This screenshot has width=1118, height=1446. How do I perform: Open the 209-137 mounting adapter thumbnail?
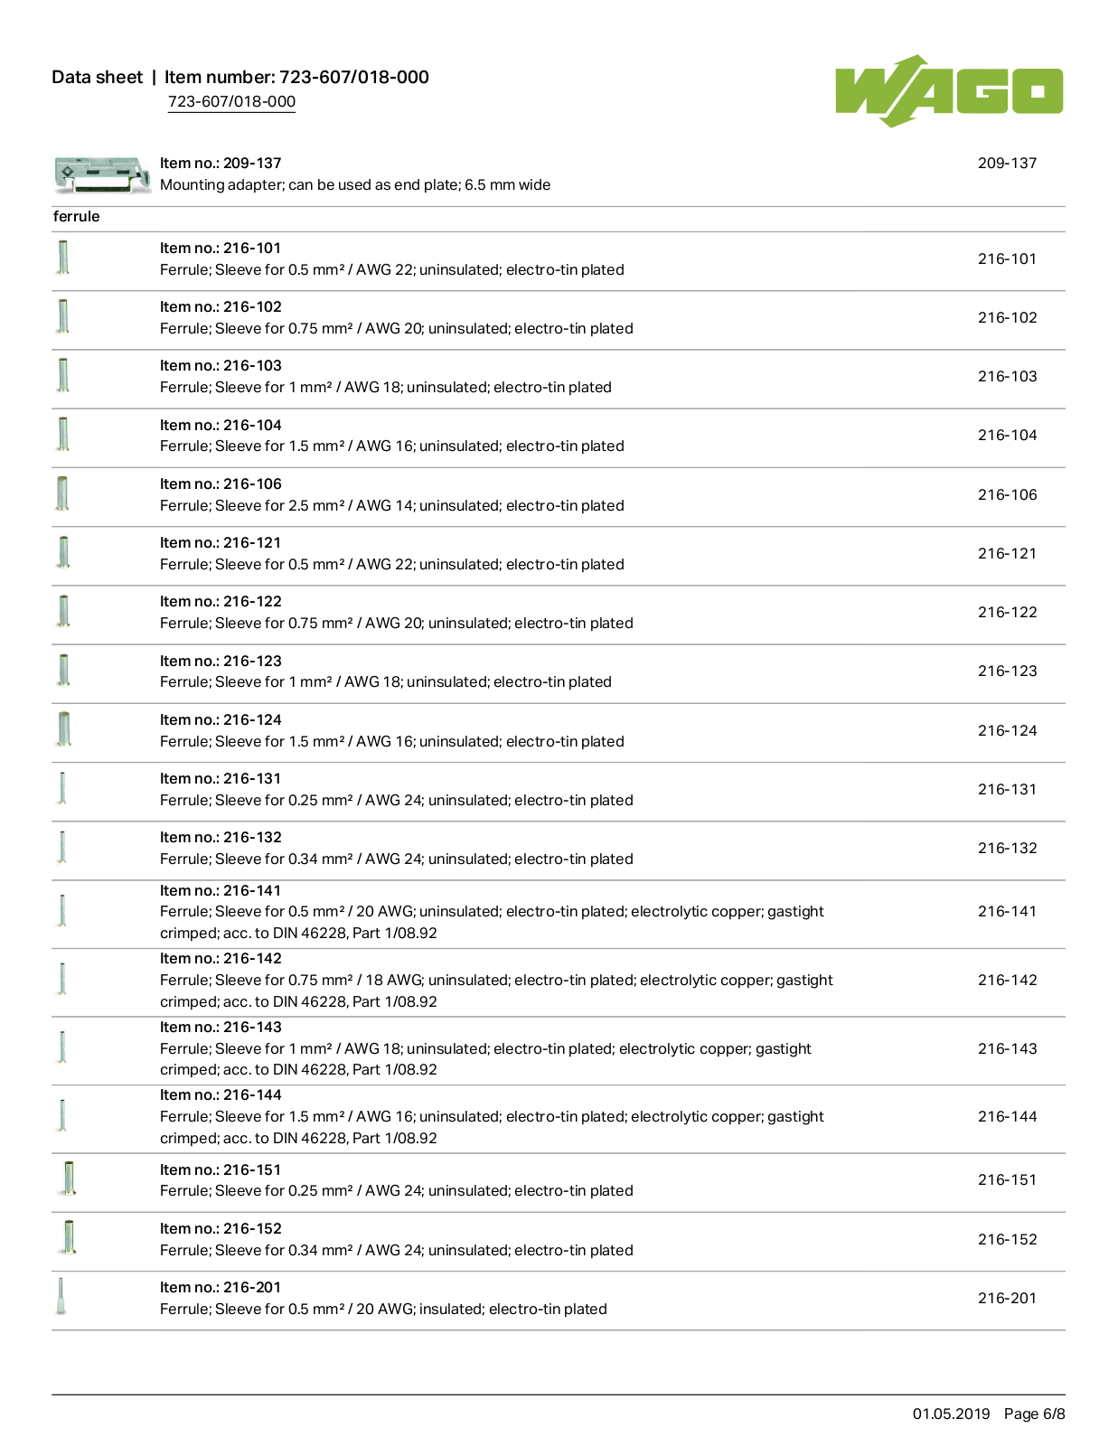[101, 174]
